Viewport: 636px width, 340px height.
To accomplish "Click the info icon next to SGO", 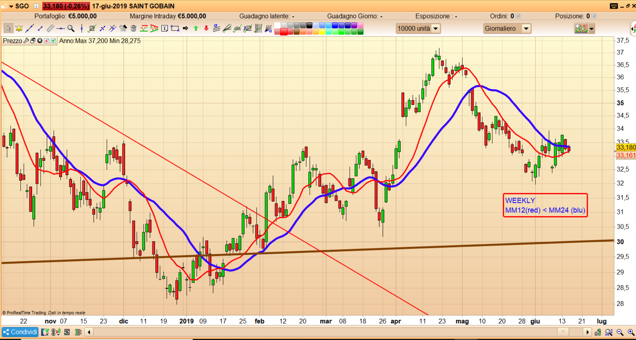I will (36, 6).
